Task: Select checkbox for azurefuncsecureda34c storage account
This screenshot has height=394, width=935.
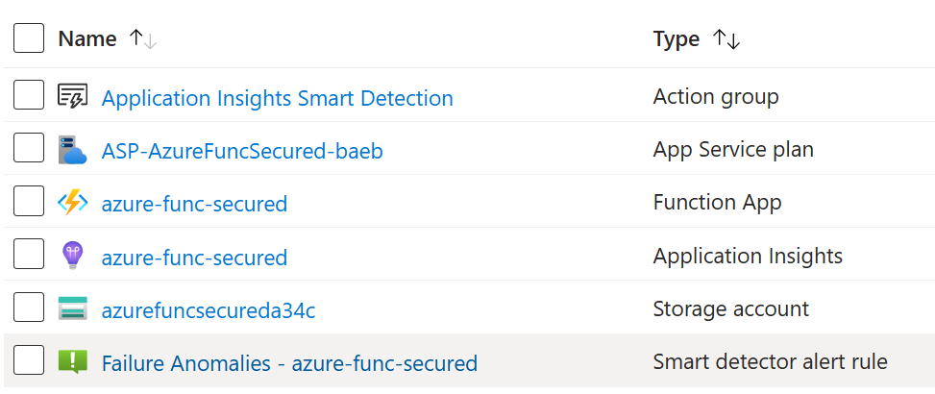Action: point(29,307)
